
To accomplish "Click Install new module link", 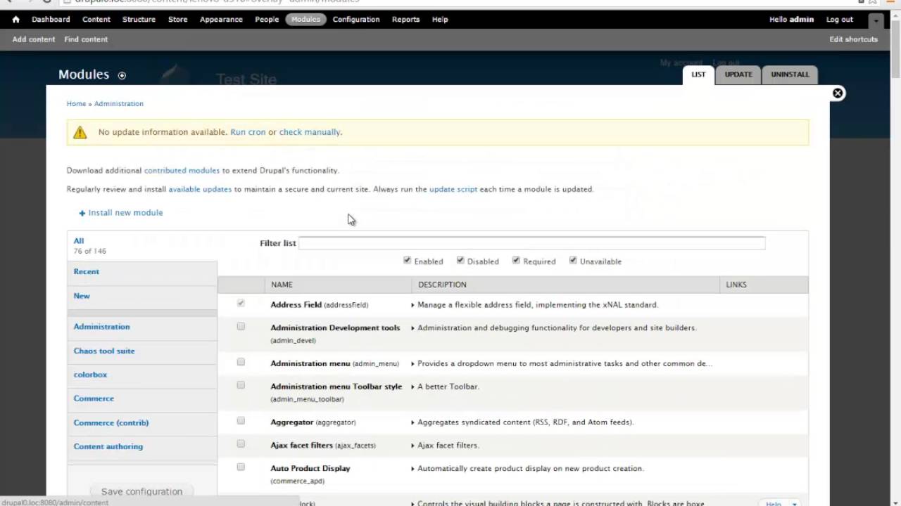I will point(125,212).
